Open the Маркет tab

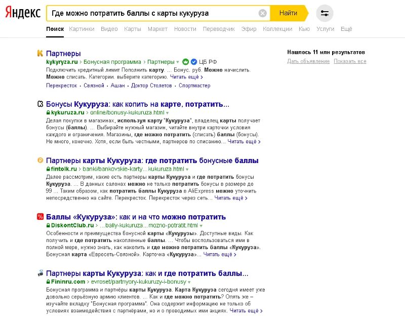157,29
